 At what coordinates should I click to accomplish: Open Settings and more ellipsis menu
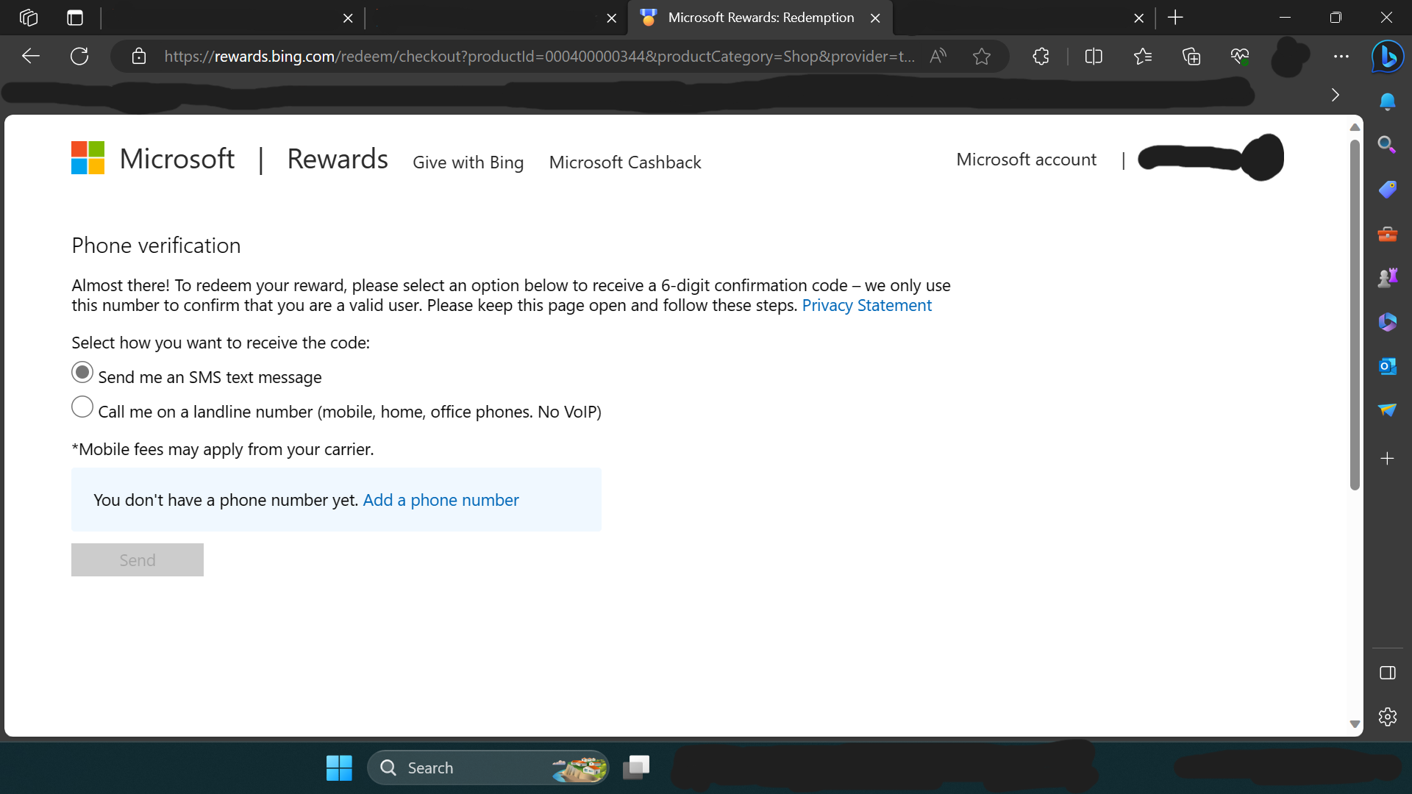tap(1341, 57)
